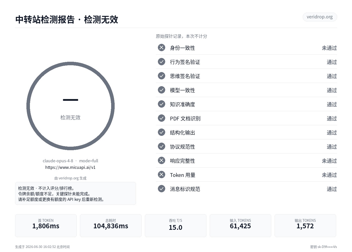Click the 首 TOKEN 1,806ms stat card
Screen dimensions: 352x252
point(46,226)
